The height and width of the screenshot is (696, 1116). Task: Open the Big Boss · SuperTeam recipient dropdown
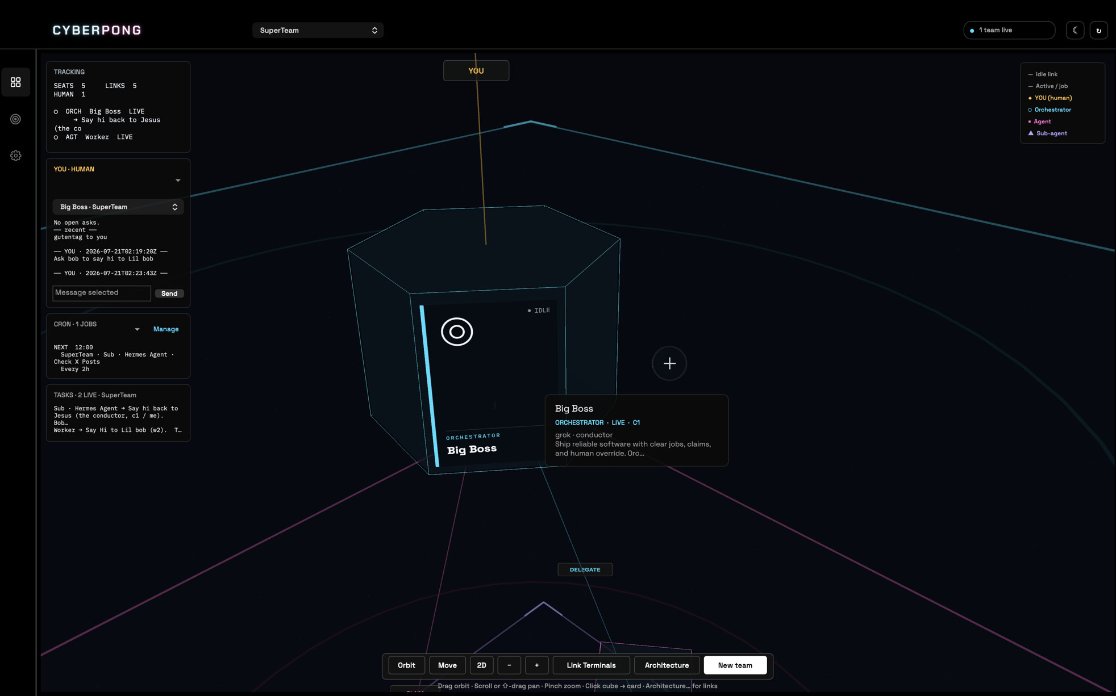click(x=118, y=207)
